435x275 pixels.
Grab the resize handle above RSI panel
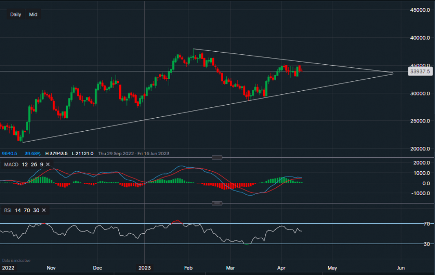pos(217,203)
